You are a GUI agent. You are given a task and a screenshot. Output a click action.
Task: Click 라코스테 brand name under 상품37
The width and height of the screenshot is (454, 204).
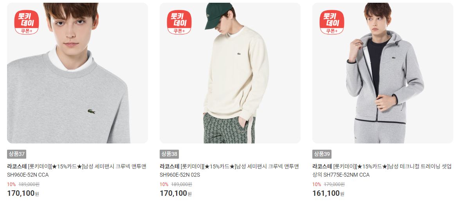click(x=17, y=166)
